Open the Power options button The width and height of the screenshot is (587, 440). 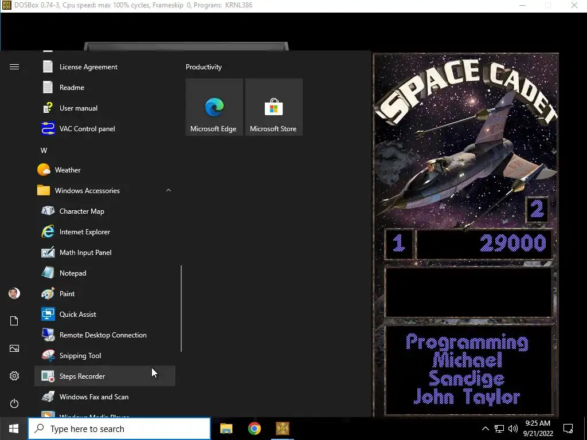tap(14, 403)
